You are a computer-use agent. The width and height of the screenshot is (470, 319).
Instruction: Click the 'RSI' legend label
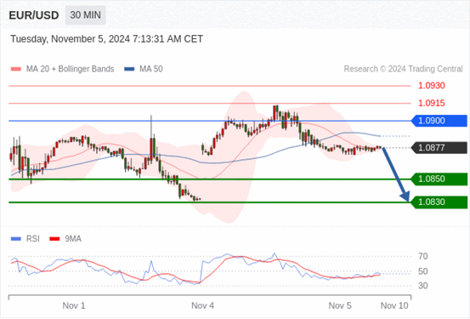coord(33,239)
